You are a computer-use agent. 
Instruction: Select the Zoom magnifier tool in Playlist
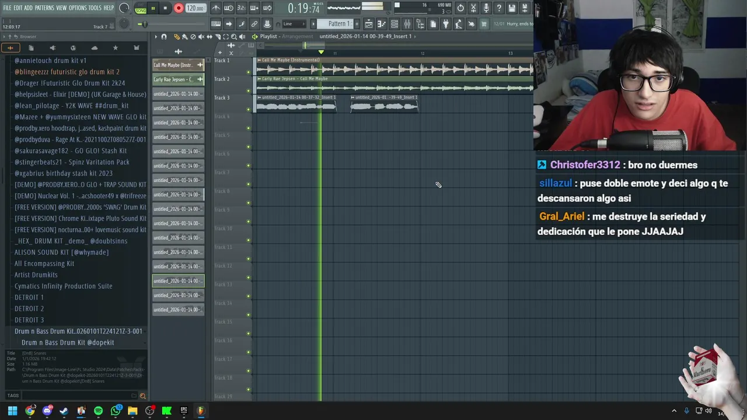[x=234, y=37]
